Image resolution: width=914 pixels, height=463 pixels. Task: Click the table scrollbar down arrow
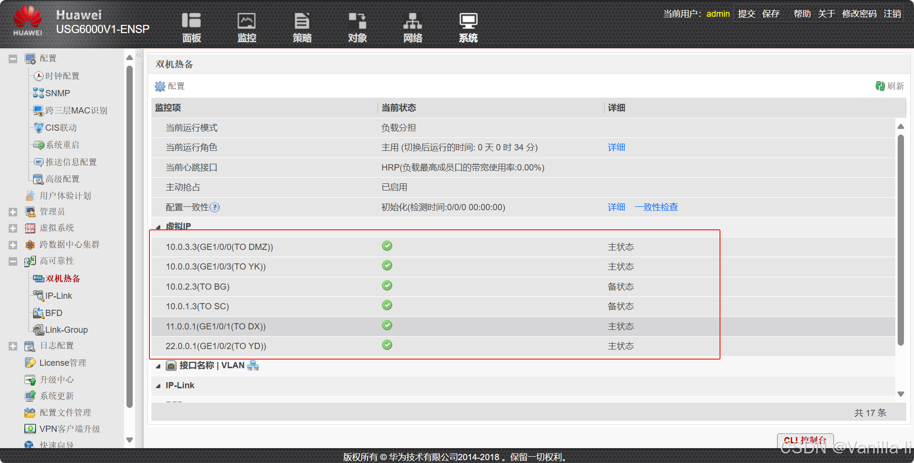pos(901,394)
